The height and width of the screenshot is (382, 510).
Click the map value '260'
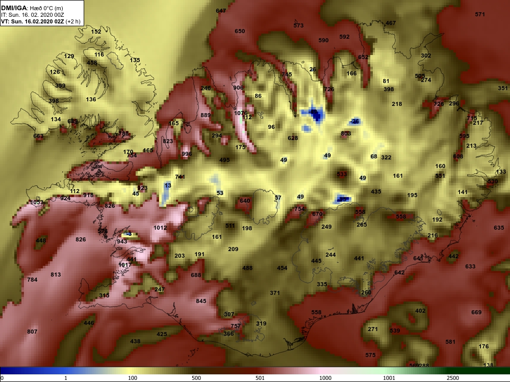click(366, 292)
